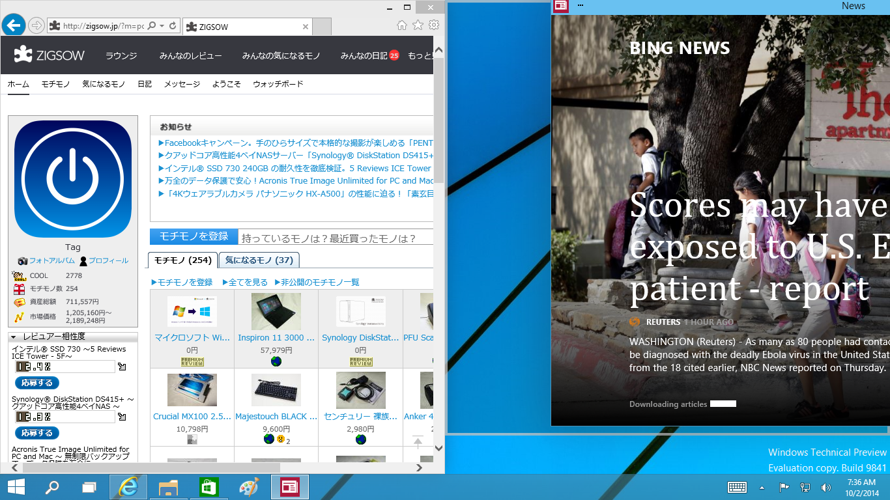Viewport: 890px width, 500px height.
Task: Open Task View on taskbar
Action: [89, 487]
